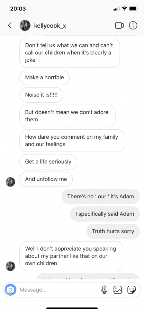Tap the 'I specifically said Adam' message
This screenshot has width=144, height=312.
[105, 214]
